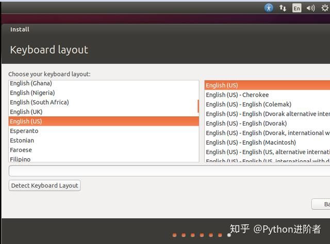Click the Back button
This screenshot has height=244, width=330.
click(321, 204)
